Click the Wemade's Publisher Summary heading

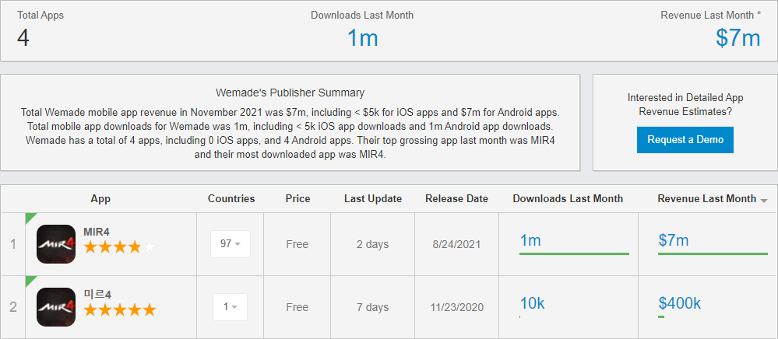click(290, 93)
